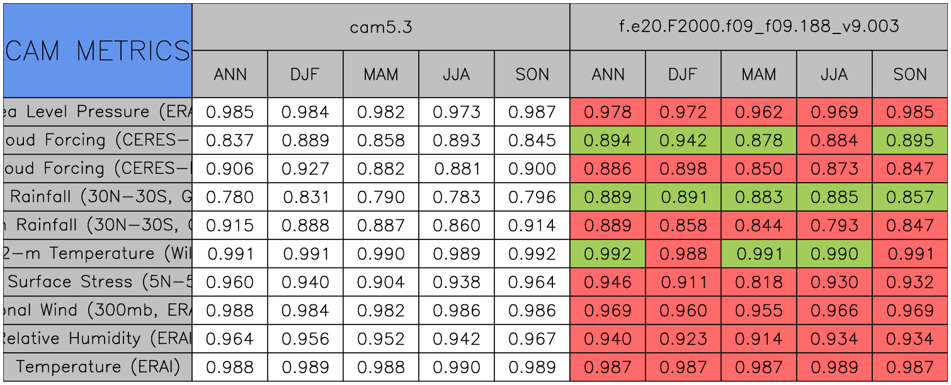Select the cell with value 0.831
The width and height of the screenshot is (951, 385).
pos(305,197)
